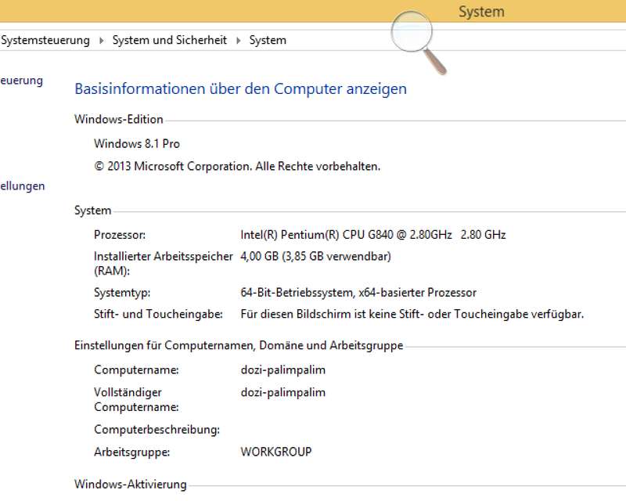Click the Basisinformationen über den Computer heading
This screenshot has width=626, height=501.
[240, 88]
